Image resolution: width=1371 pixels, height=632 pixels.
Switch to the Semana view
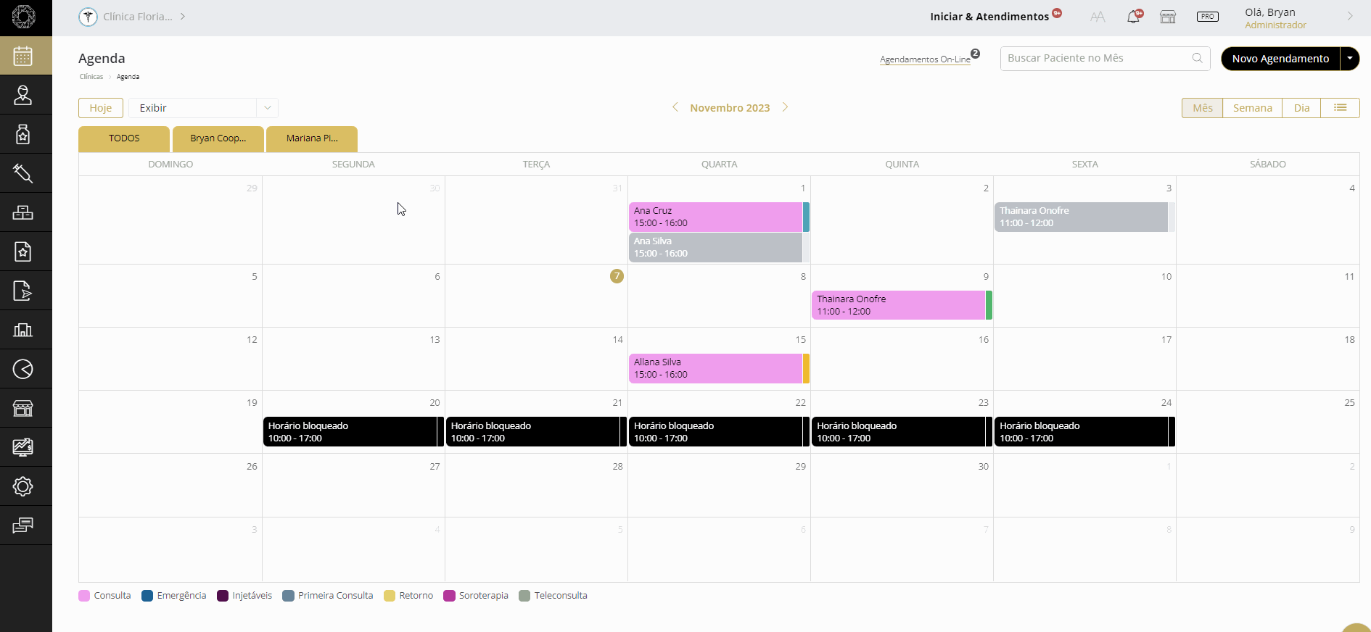click(1252, 108)
